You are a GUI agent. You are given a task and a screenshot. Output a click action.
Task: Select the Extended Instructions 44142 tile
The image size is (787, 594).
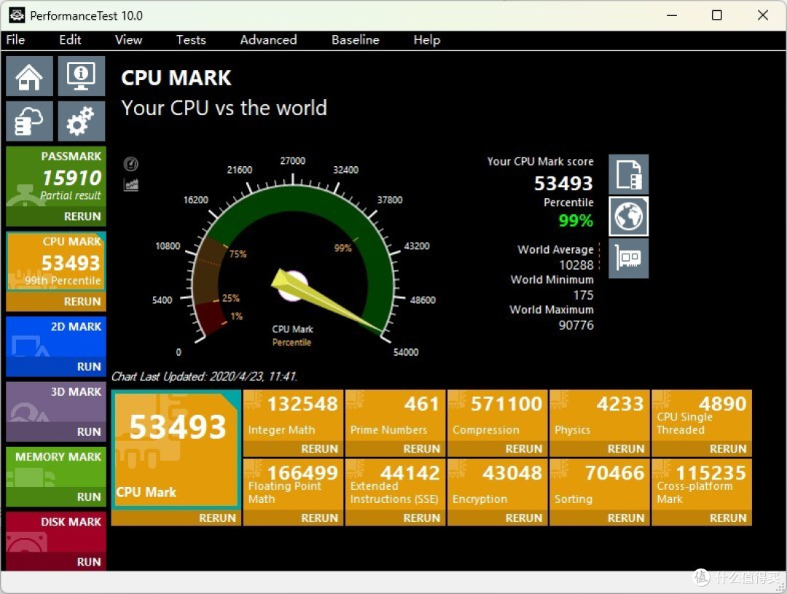[396, 485]
